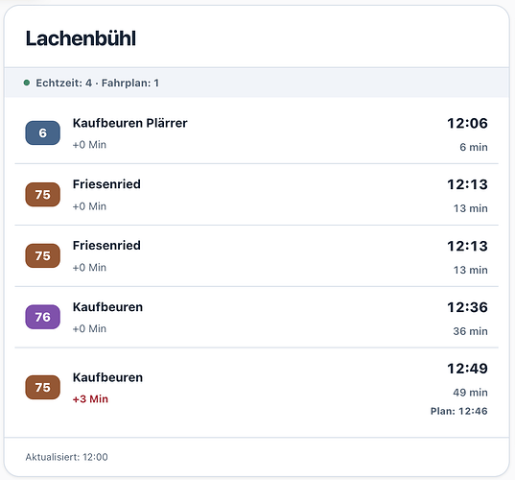Screen dimensions: 515x480
Task: Click the Aktualisiert: 12:00 timestamp
Action: [67, 457]
